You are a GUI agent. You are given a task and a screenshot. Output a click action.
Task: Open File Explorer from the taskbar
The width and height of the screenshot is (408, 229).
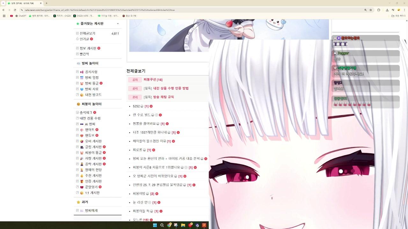pyautogui.click(x=183, y=225)
